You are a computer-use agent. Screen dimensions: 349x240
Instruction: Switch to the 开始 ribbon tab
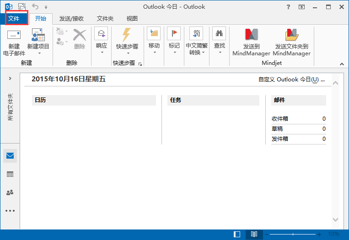pyautogui.click(x=41, y=18)
